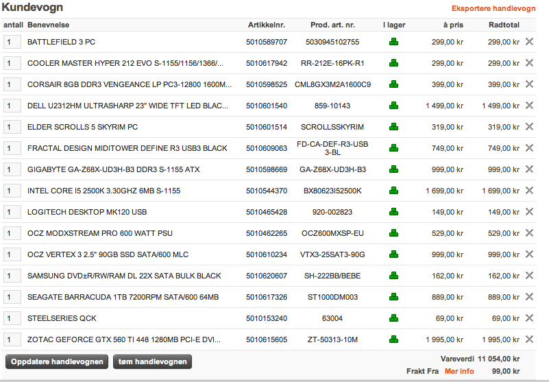Remove OCZ MODXSTREAM PRO 600 WATT PSU

pos(529,233)
